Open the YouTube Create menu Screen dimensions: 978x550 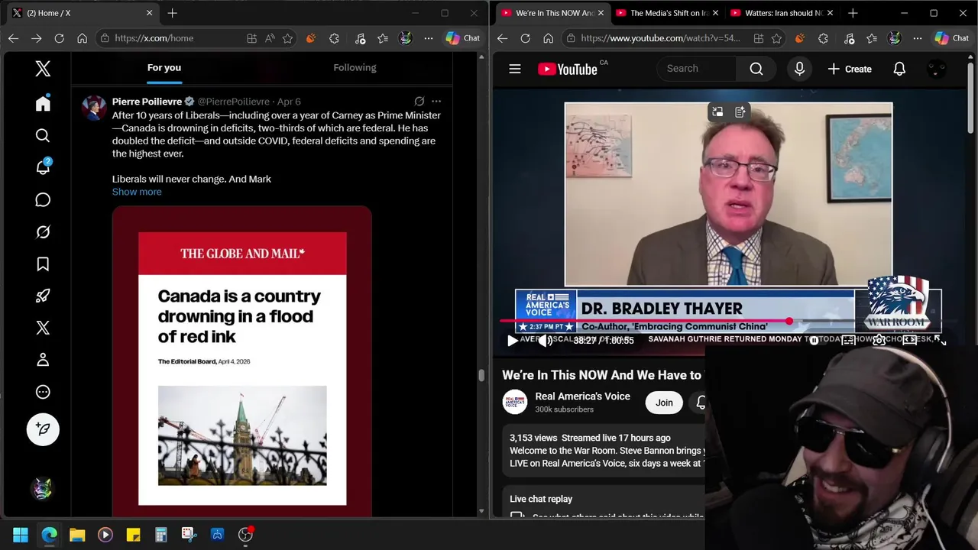(850, 69)
